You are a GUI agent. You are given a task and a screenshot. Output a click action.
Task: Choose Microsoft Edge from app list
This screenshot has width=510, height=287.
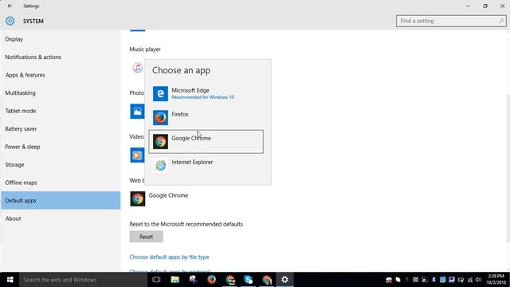click(x=206, y=94)
